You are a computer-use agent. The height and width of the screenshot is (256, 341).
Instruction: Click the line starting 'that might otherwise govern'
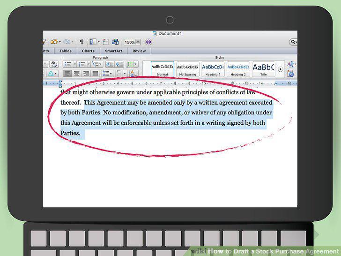[x=158, y=92]
